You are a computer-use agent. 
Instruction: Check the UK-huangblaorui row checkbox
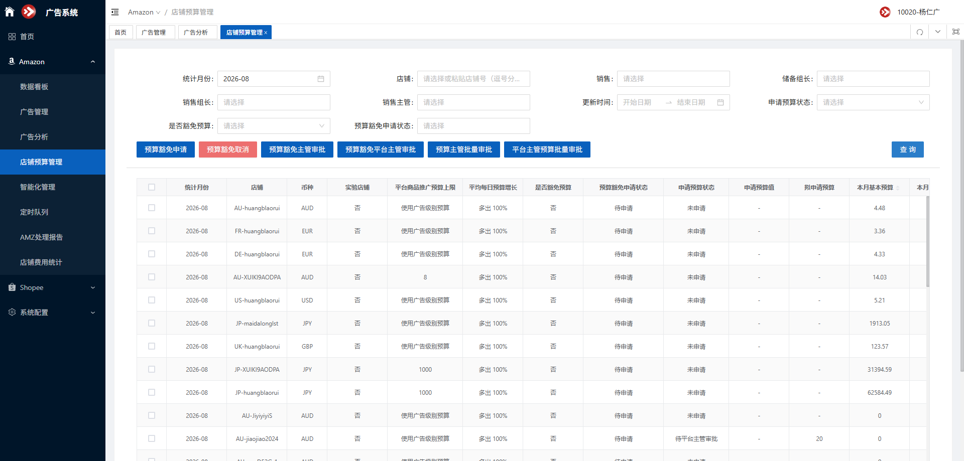[152, 346]
